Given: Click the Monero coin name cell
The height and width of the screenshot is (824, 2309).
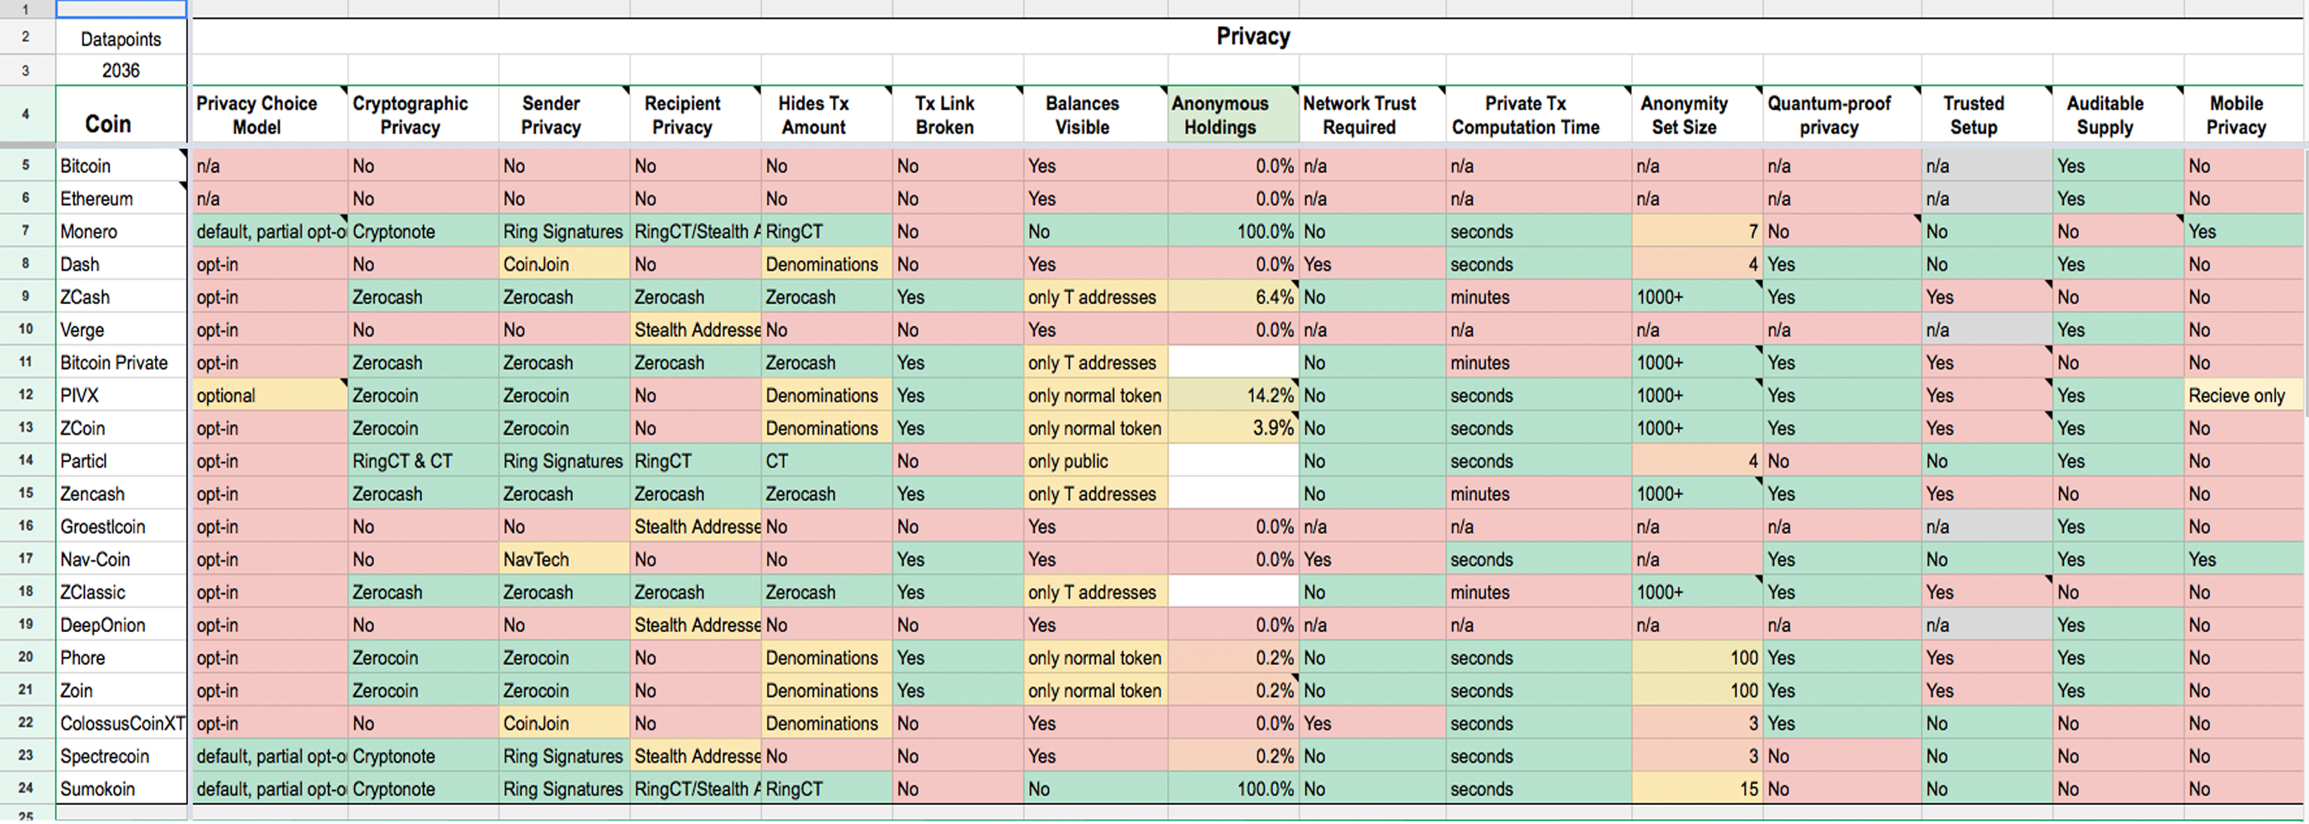Looking at the screenshot, I should (x=121, y=231).
